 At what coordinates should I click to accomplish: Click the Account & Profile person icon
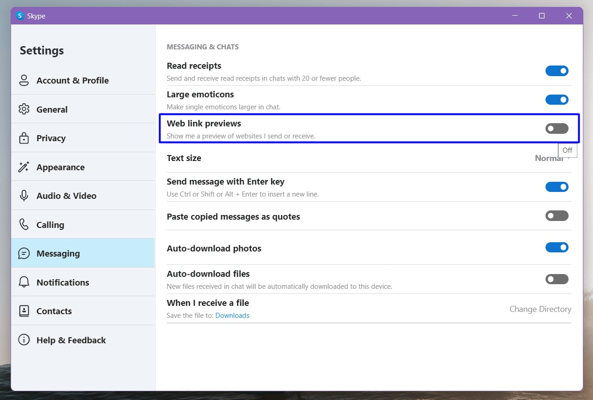click(x=24, y=80)
